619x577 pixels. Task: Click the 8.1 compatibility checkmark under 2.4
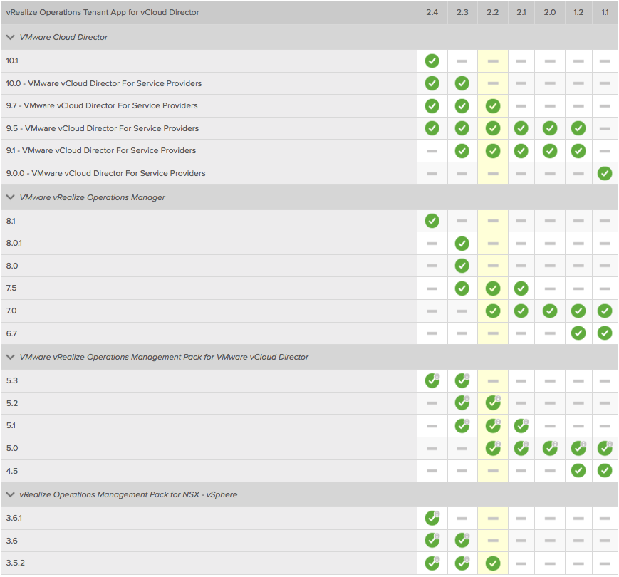click(432, 221)
